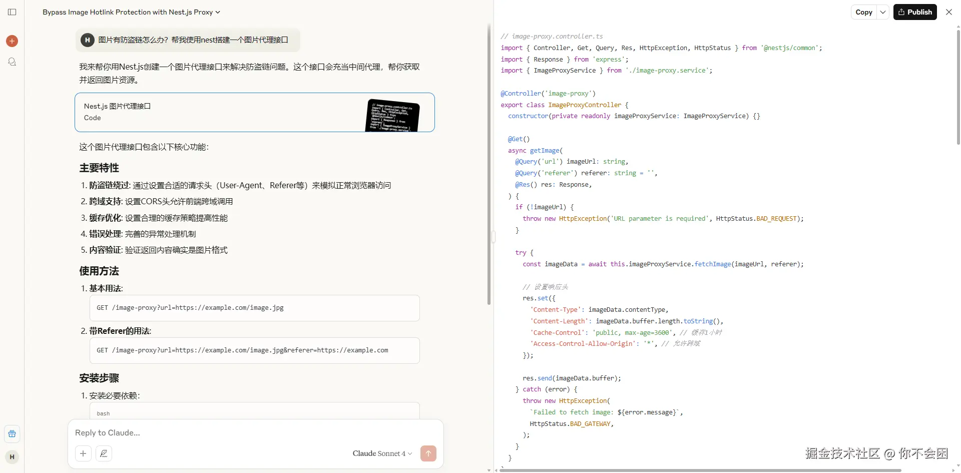Expand the Copy options chevron
Image resolution: width=961 pixels, height=473 pixels.
pyautogui.click(x=883, y=12)
